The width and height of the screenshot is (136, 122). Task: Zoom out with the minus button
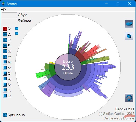17,33
